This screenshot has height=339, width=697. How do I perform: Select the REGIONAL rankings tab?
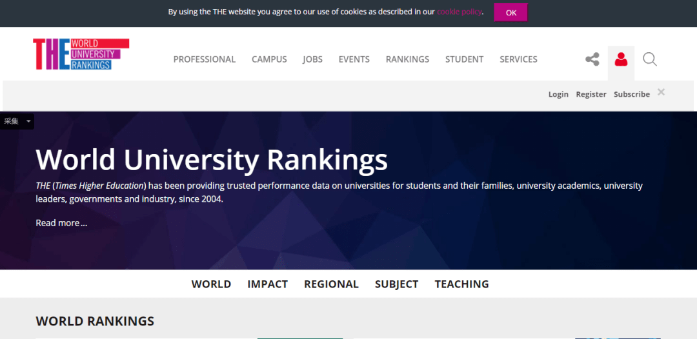pos(331,284)
